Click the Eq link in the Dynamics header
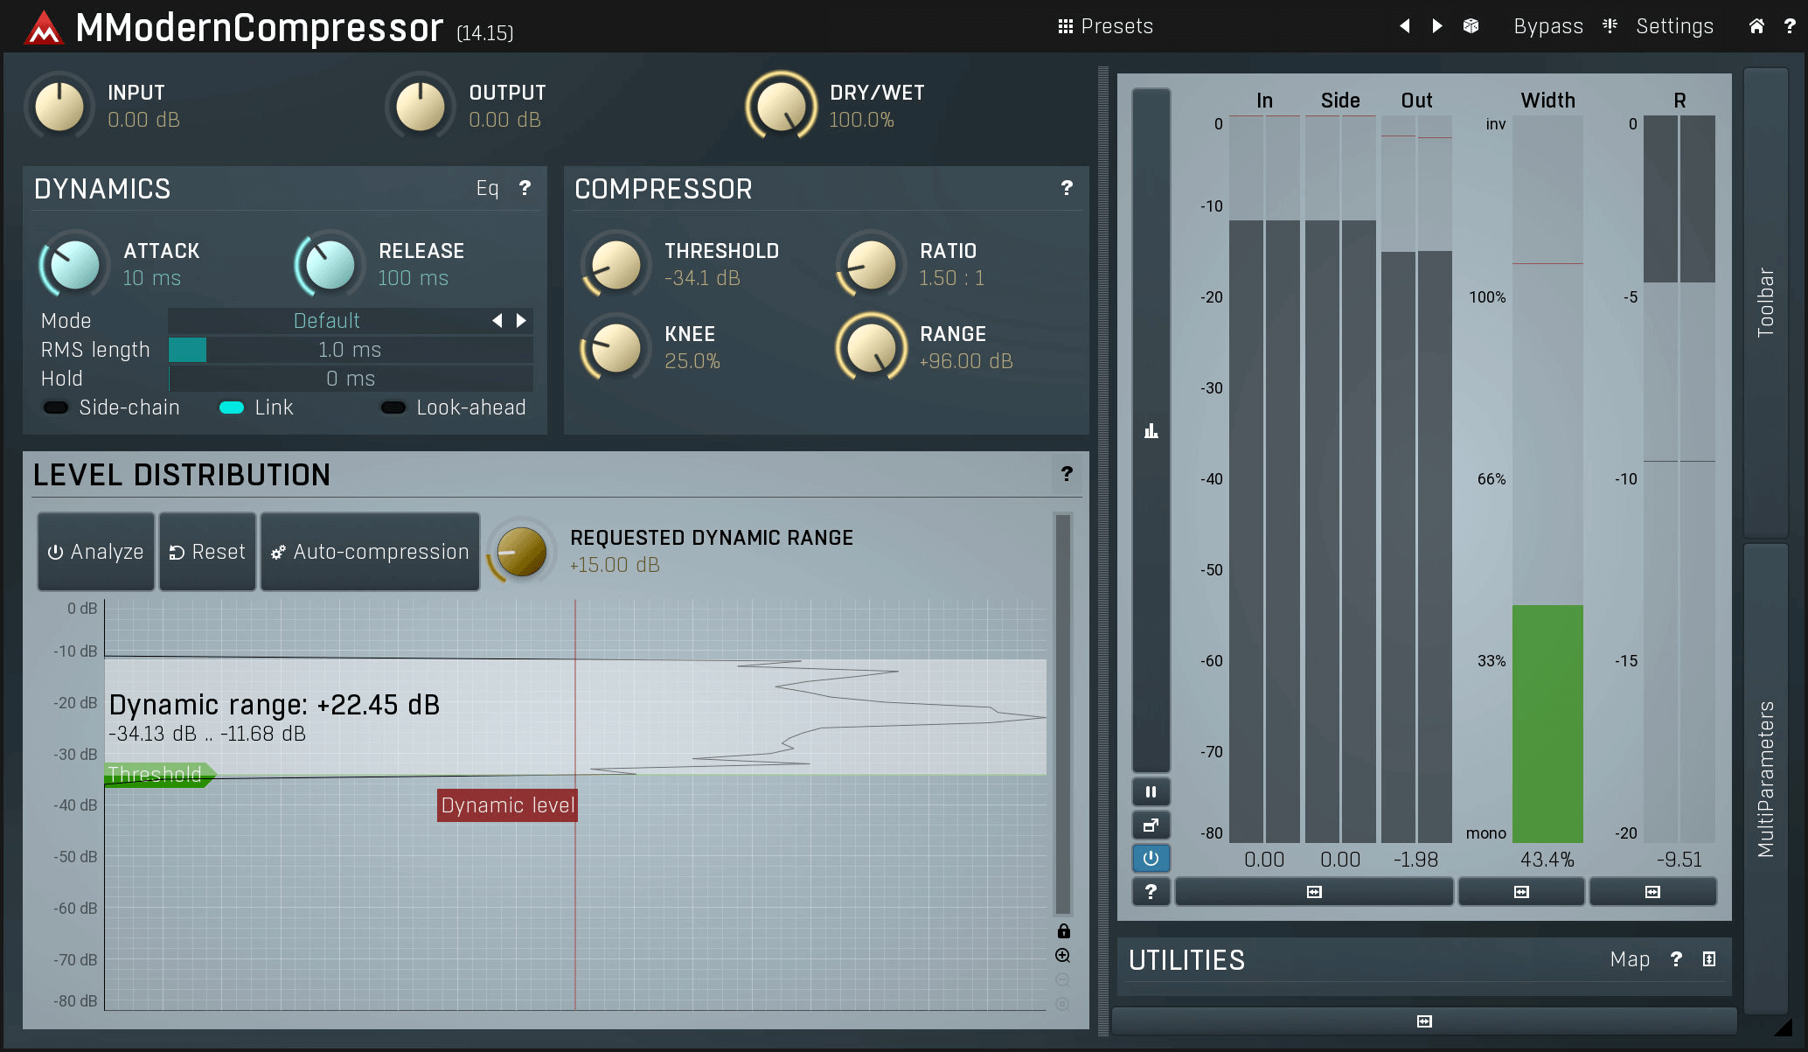 (487, 188)
